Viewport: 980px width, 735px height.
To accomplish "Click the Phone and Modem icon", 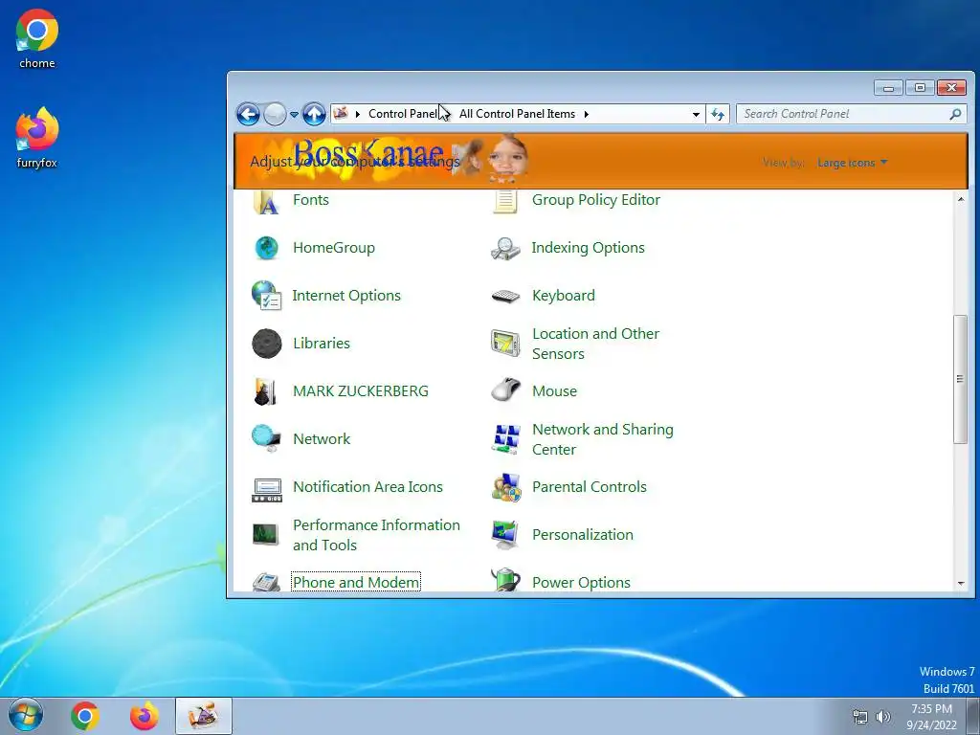I will point(266,582).
